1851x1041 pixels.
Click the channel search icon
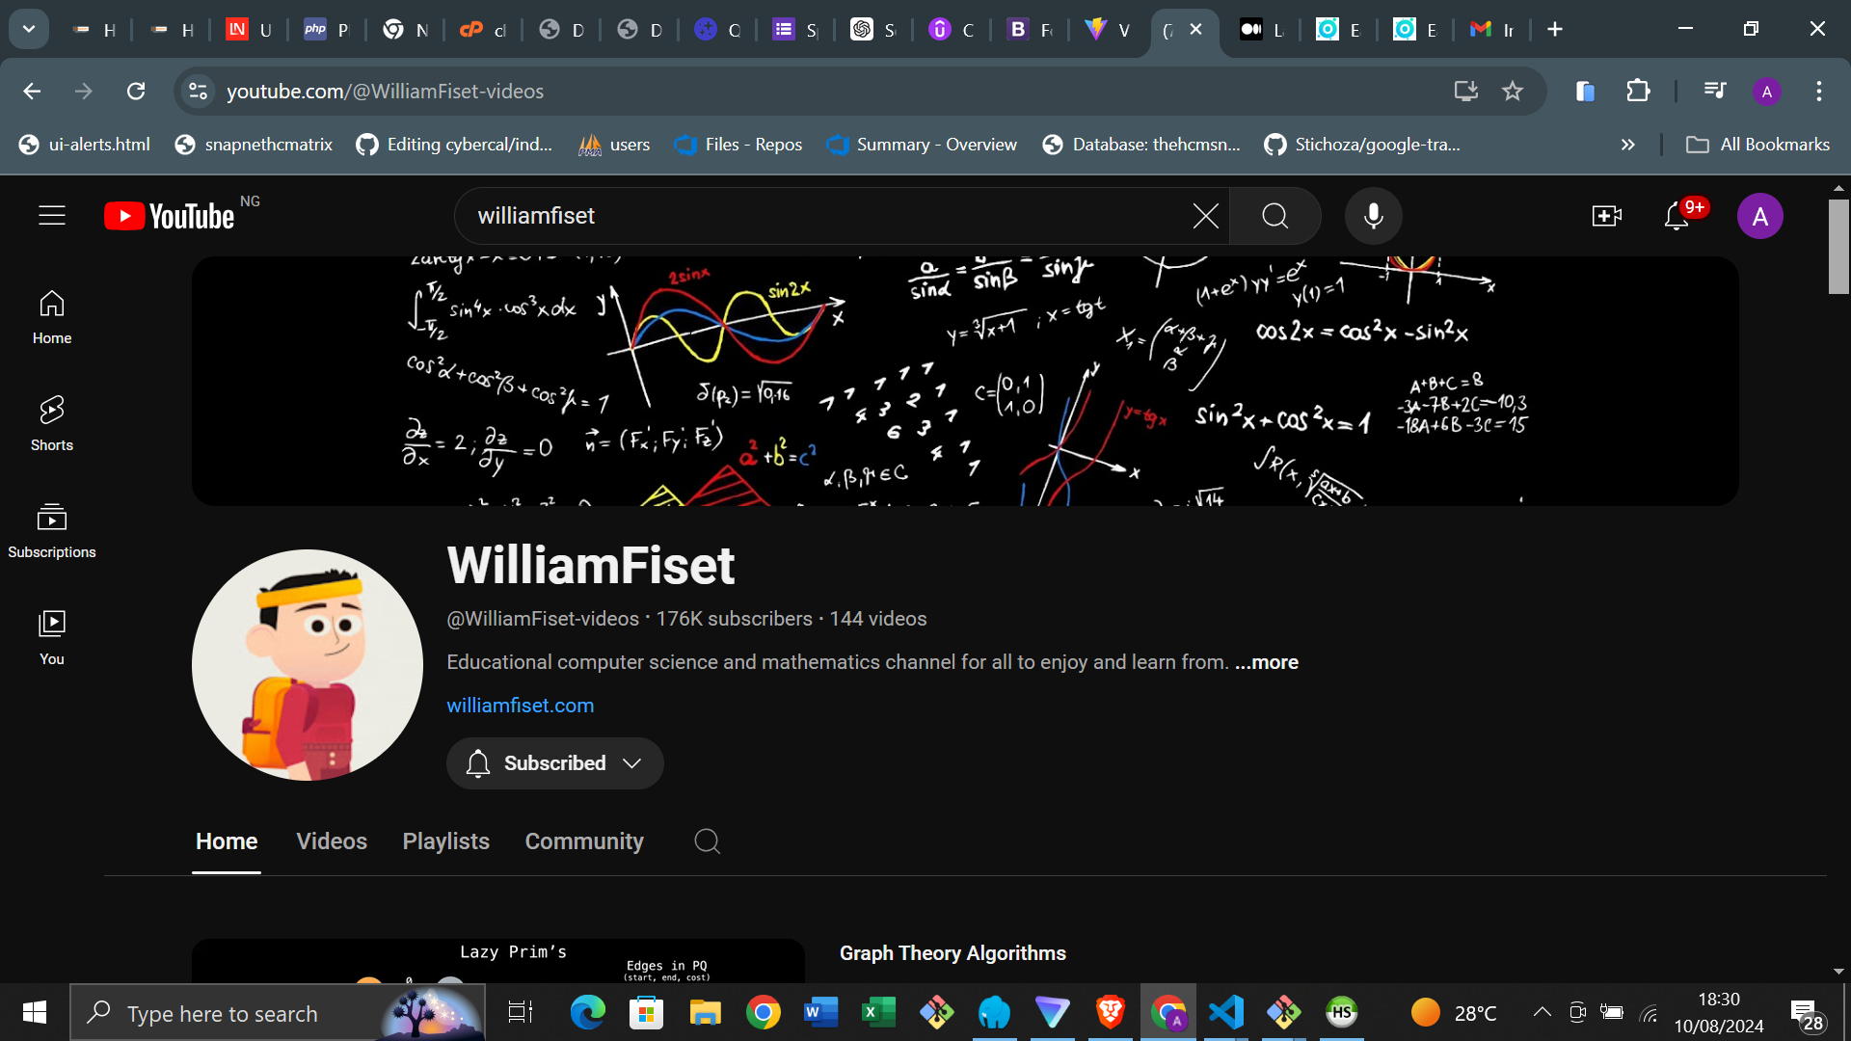tap(709, 841)
